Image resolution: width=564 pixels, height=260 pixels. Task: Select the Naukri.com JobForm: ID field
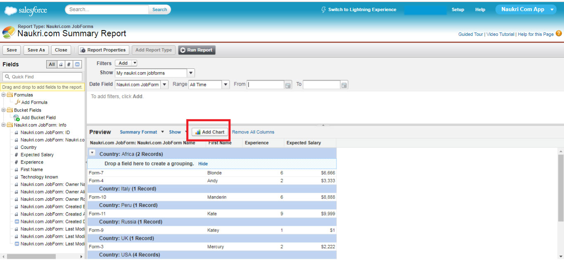tap(45, 132)
